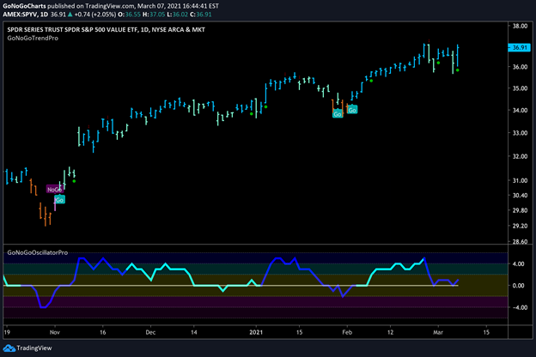536x357 pixels.
Task: Click the 12 date label on the time axis
Action: (390, 332)
